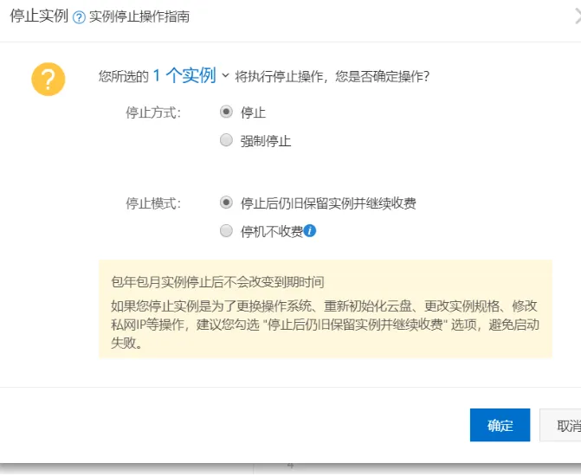
Task: Select the 停机不收费 radio button
Action: [226, 231]
